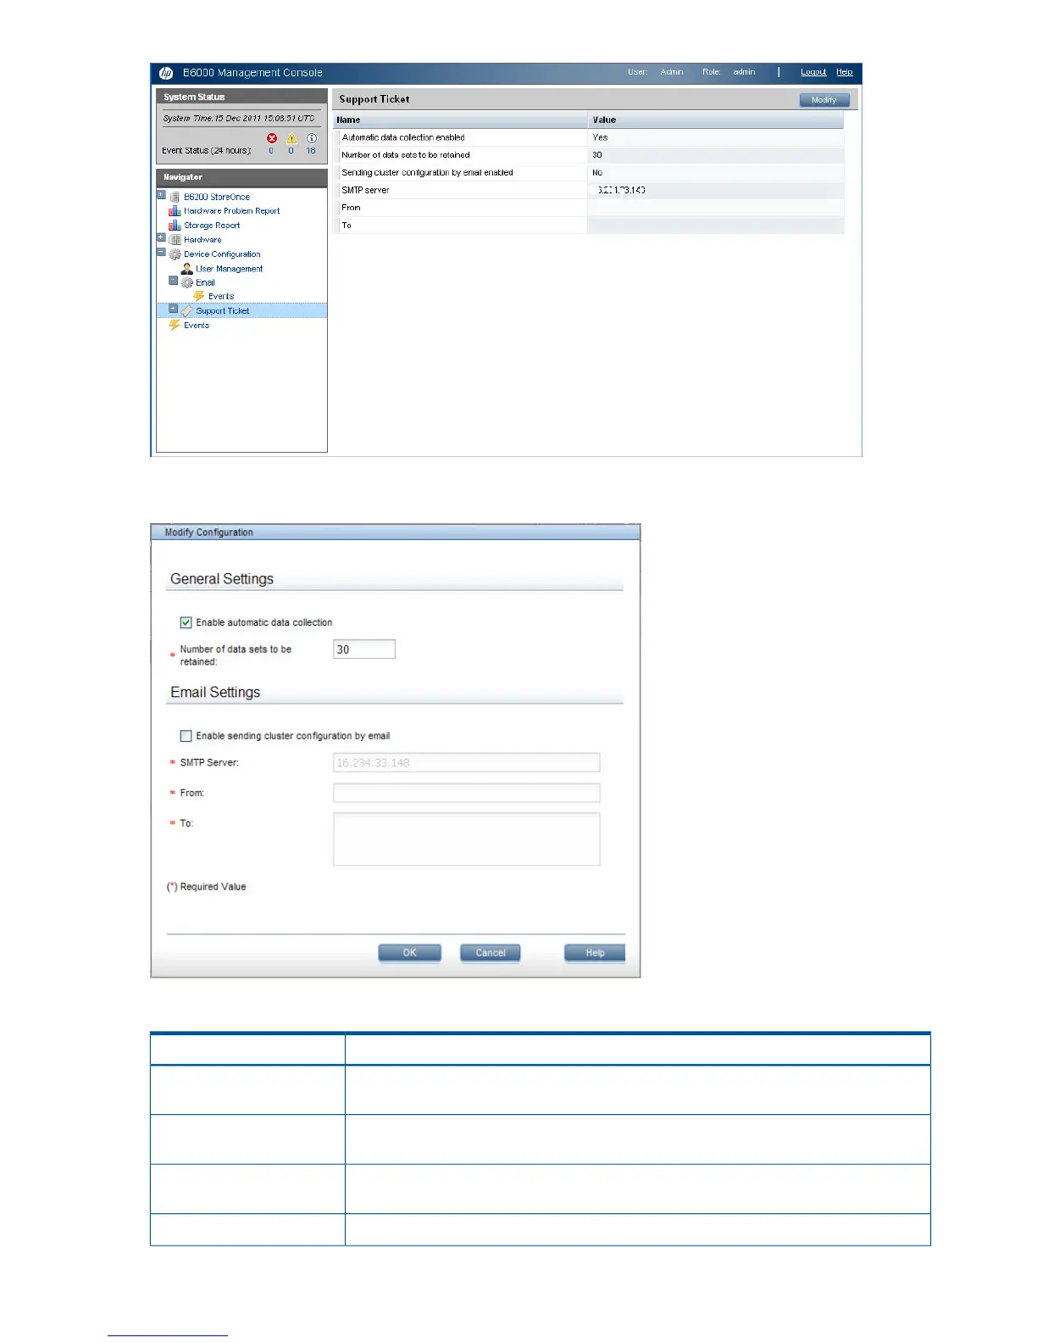
Task: Click the User Management person icon
Action: [x=187, y=269]
